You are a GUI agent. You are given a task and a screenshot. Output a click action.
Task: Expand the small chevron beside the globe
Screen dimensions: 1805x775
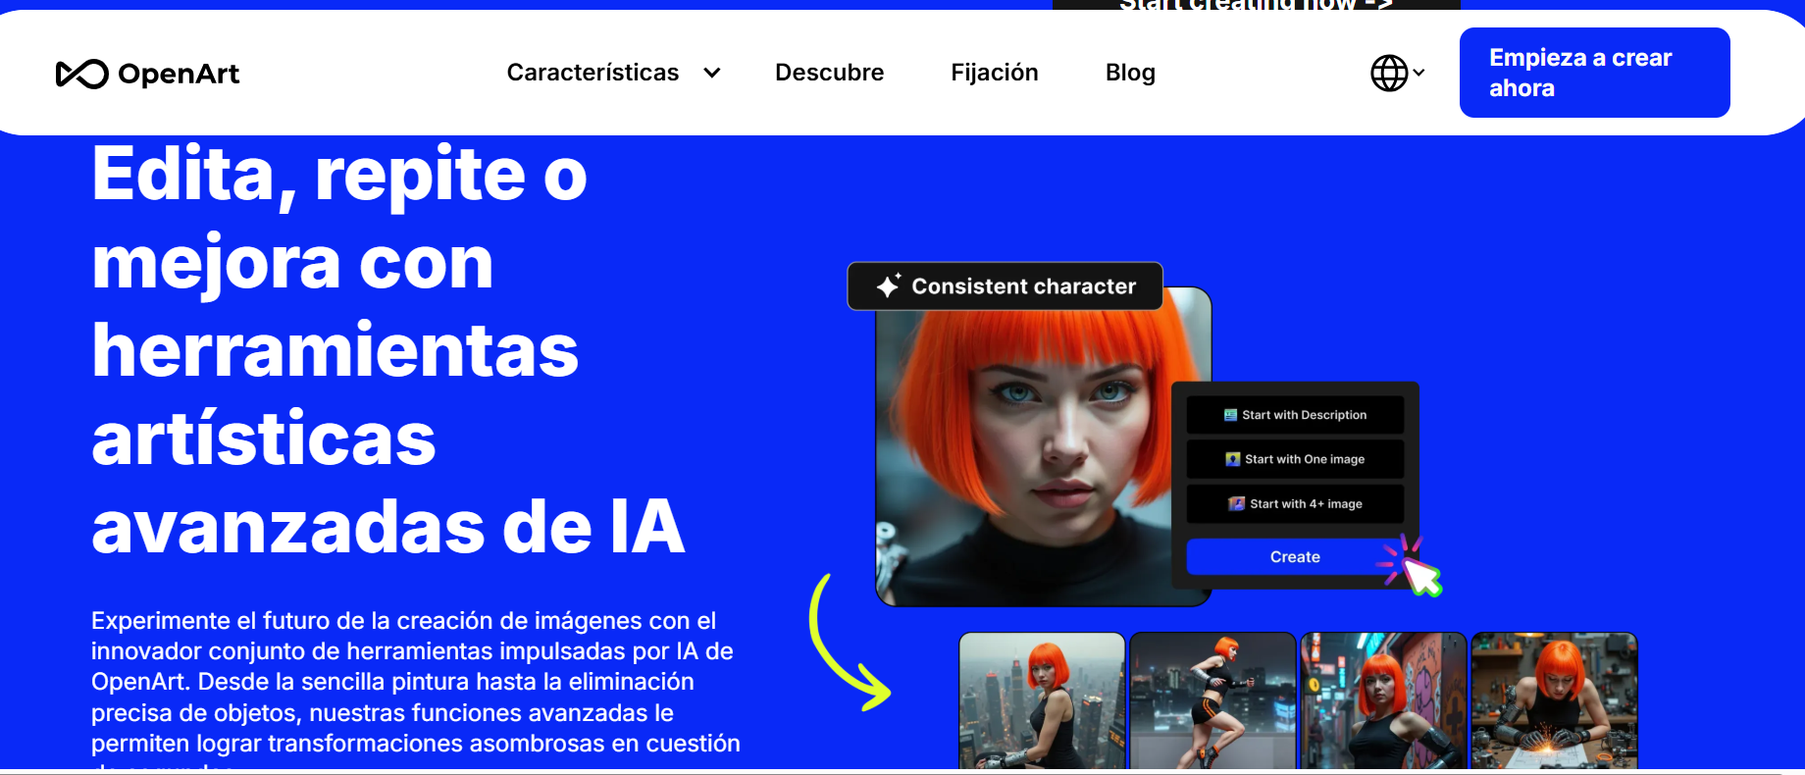point(1418,73)
